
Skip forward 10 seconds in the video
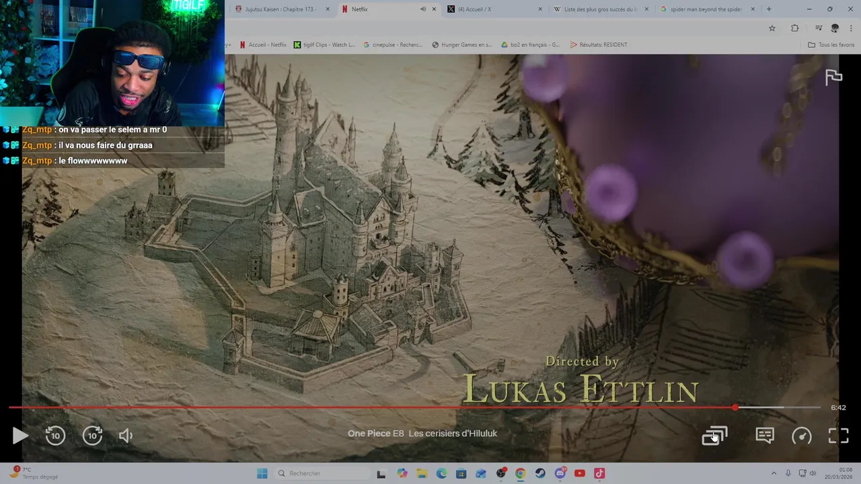[92, 436]
